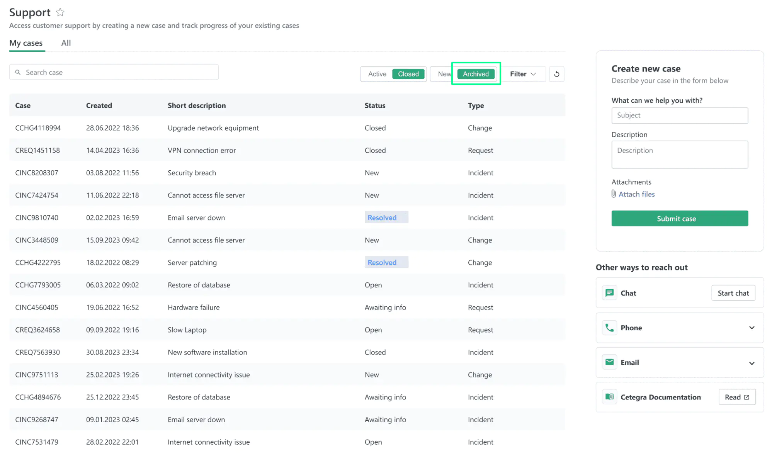The image size is (772, 469).
Task: Click the Start chat button
Action: point(733,293)
